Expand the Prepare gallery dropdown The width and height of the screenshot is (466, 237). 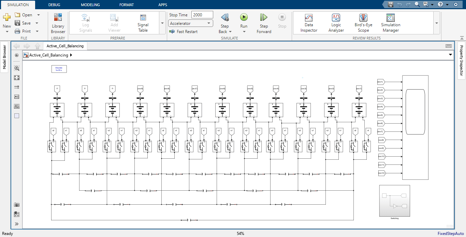tap(162, 23)
